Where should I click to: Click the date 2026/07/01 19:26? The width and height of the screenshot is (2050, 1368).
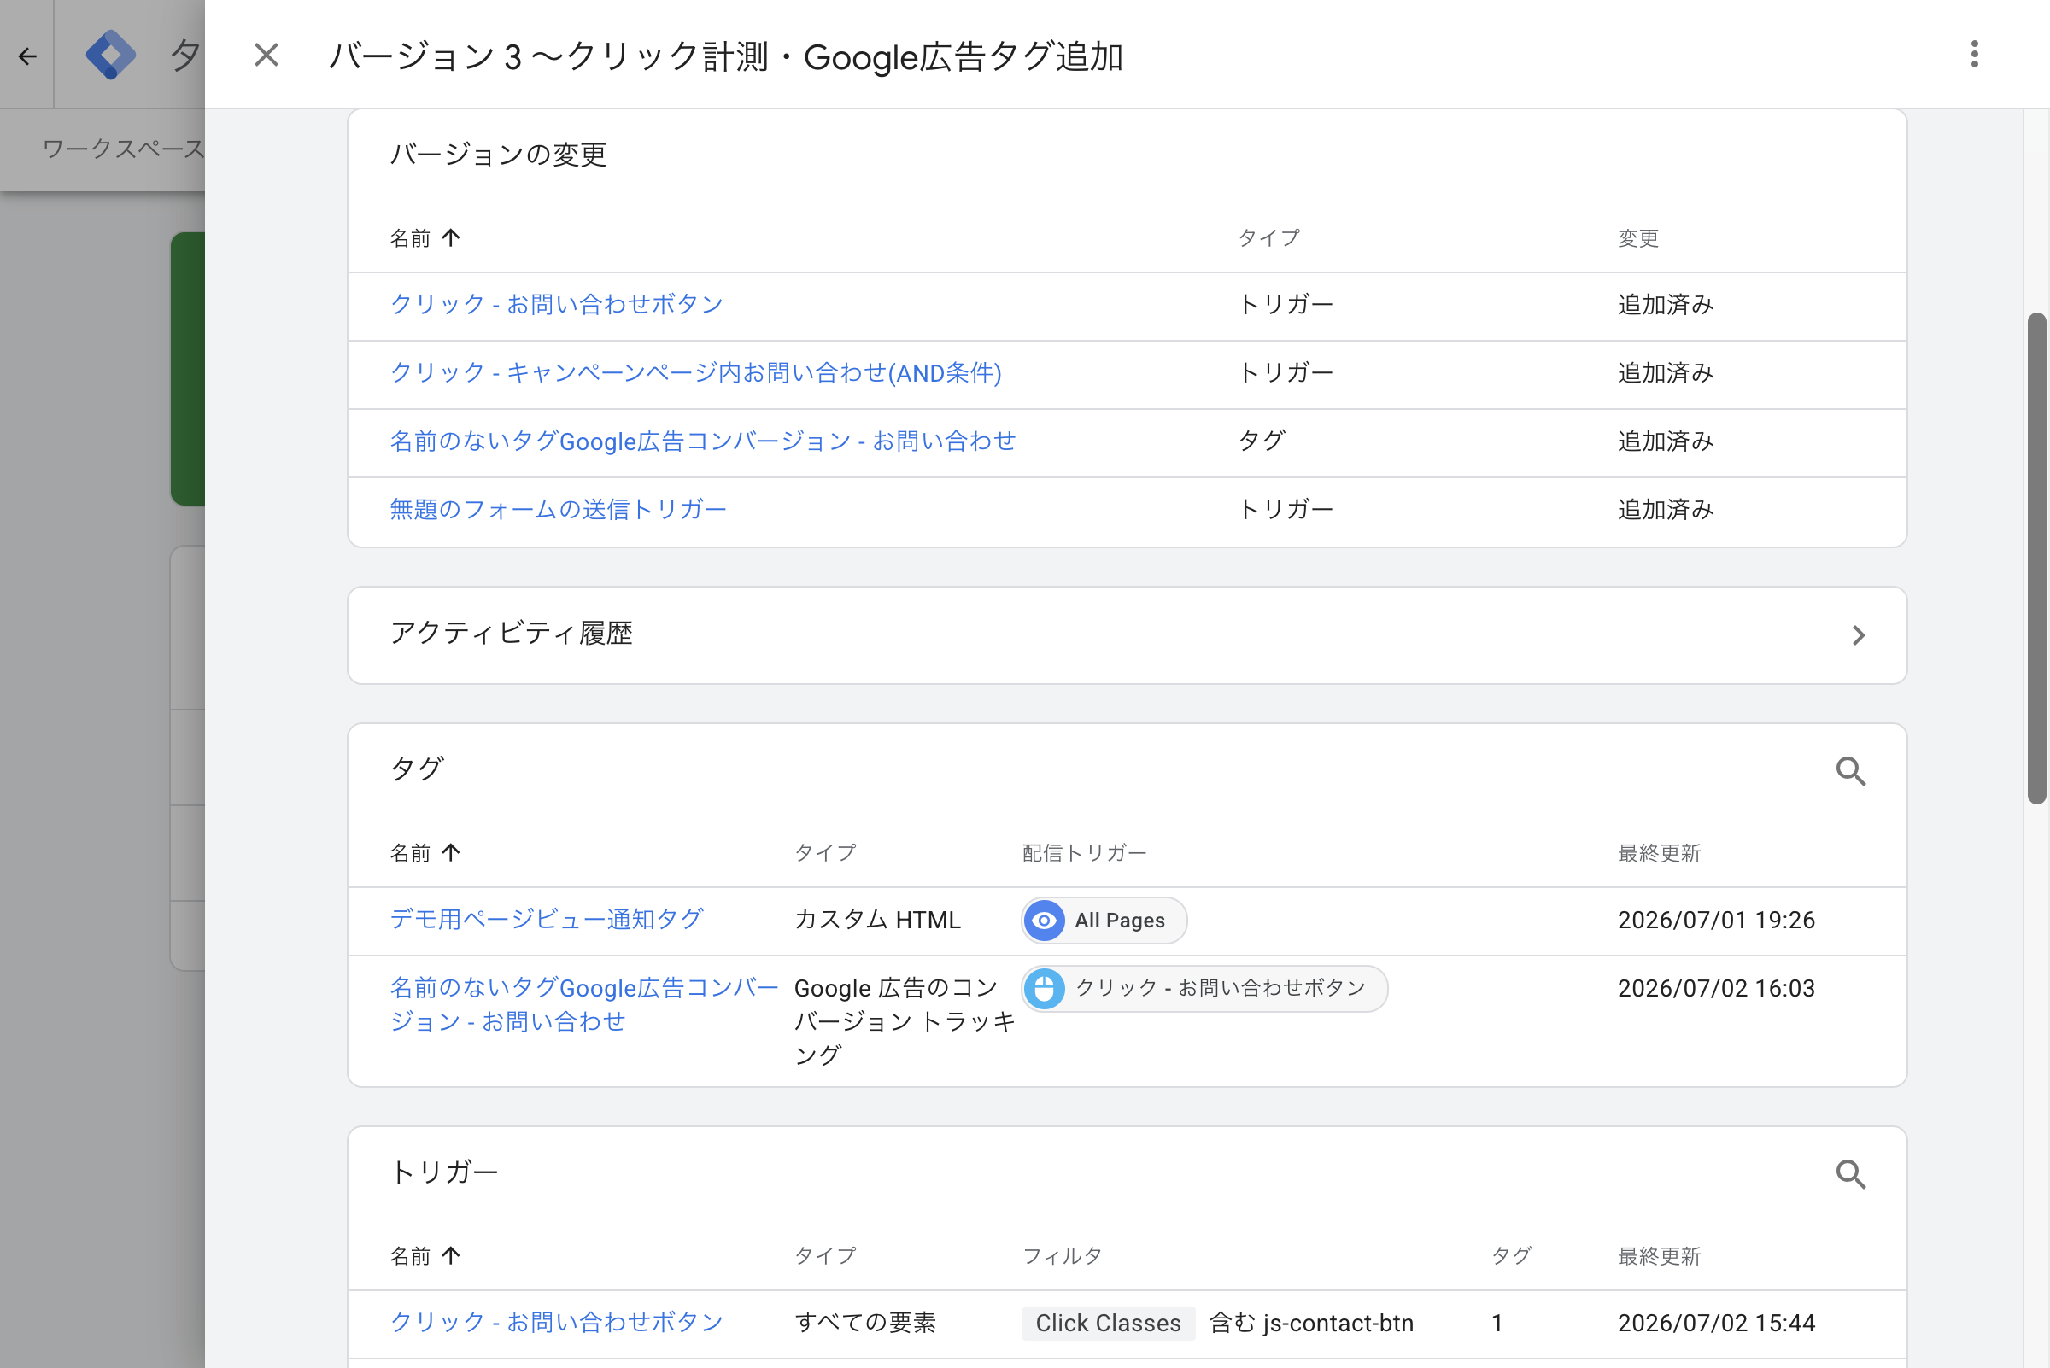coord(1716,921)
